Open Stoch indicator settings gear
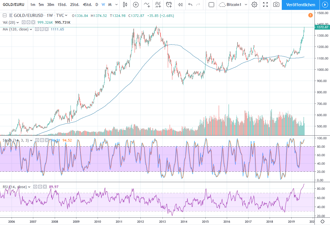Image resolution: width=330 pixels, height=225 pixels. tap(42, 140)
